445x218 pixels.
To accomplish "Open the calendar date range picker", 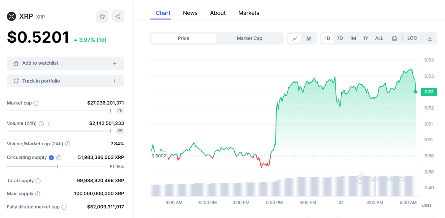I will pos(395,38).
